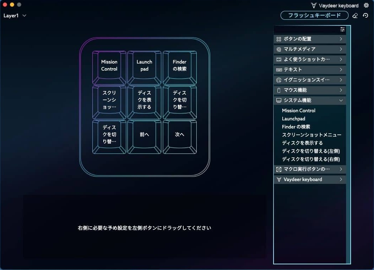Choose Finder の検索 list item
This screenshot has height=270, width=374.
pyautogui.click(x=296, y=127)
